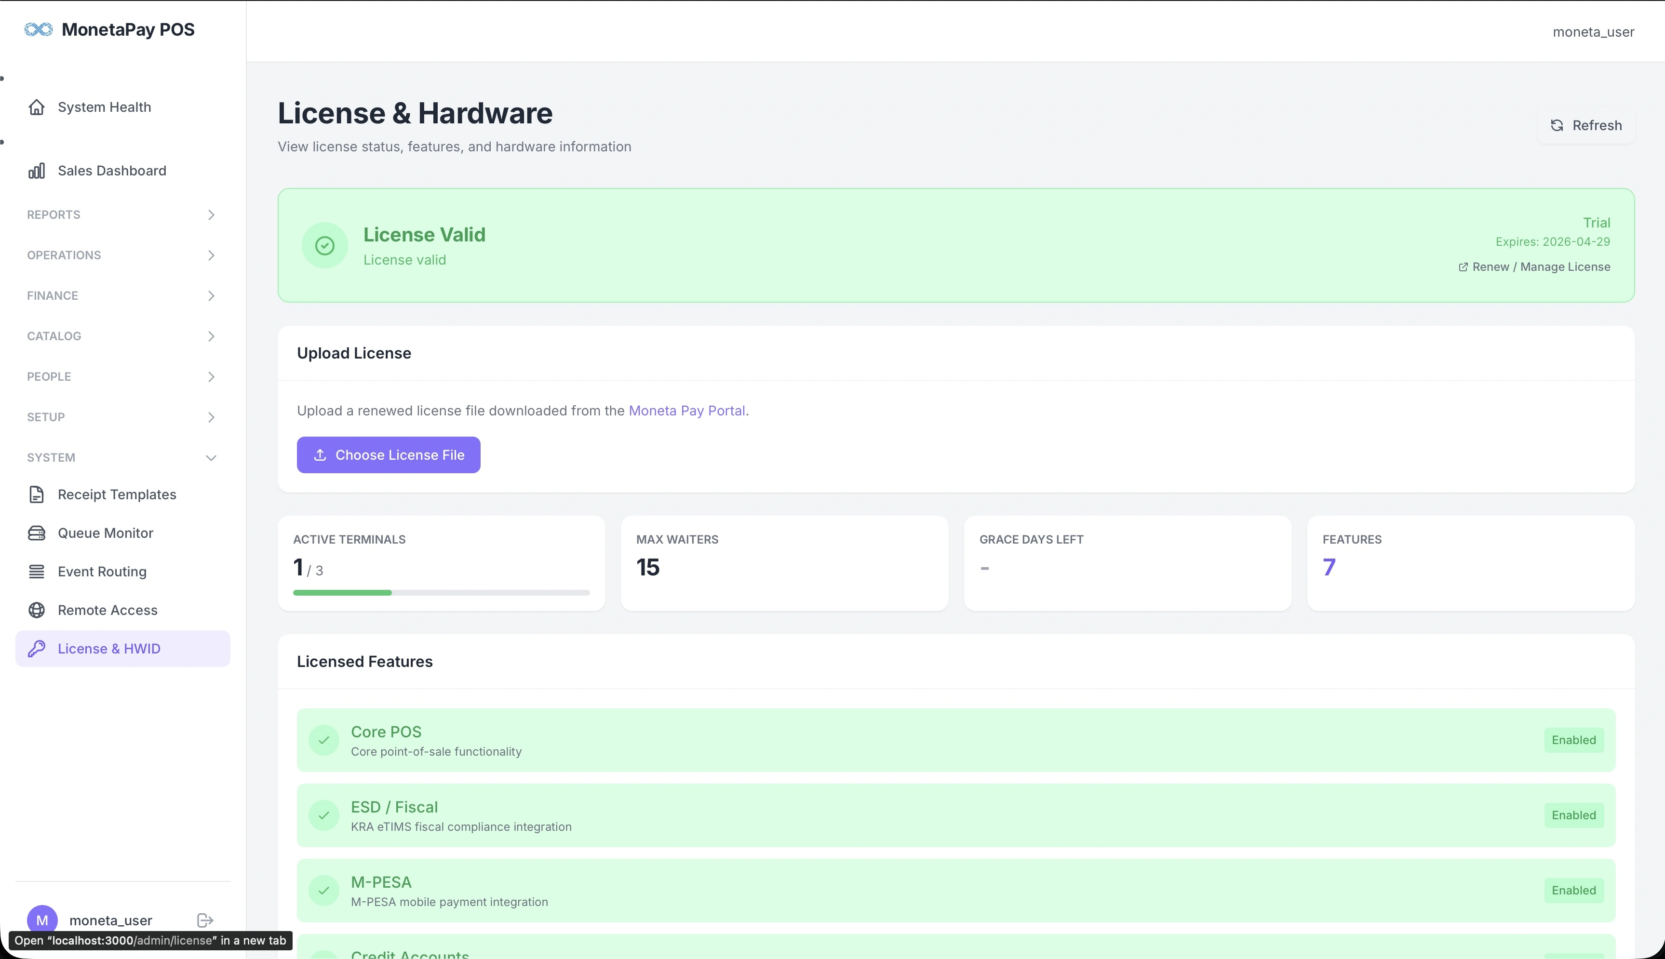
Task: Expand the SETUP section
Action: 122,418
